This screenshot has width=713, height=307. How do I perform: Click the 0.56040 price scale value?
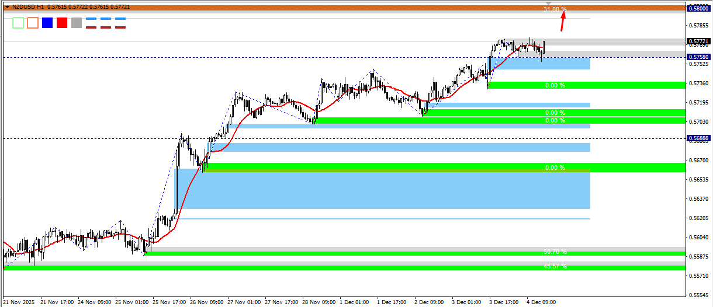[x=699, y=238]
